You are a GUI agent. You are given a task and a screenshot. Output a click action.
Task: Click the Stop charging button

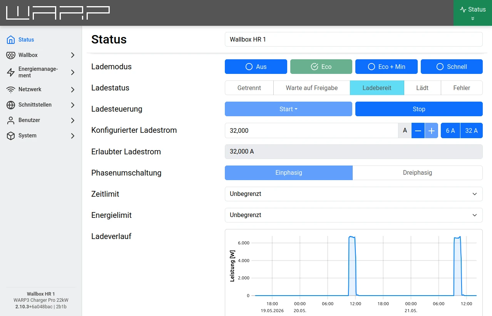tap(419, 109)
